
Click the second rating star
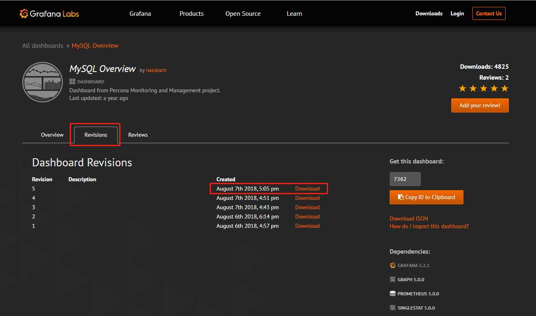click(473, 88)
